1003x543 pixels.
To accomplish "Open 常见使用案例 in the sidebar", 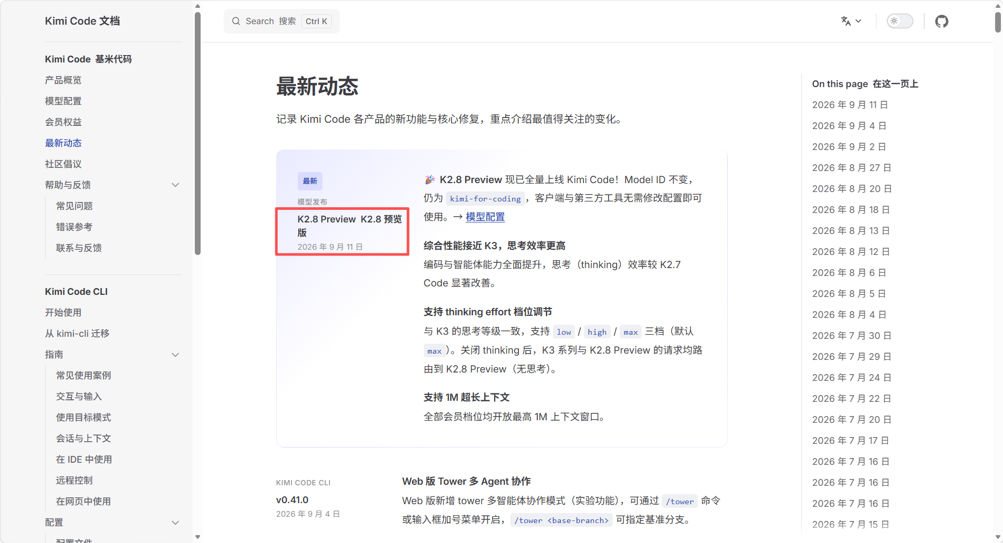I will pos(83,376).
